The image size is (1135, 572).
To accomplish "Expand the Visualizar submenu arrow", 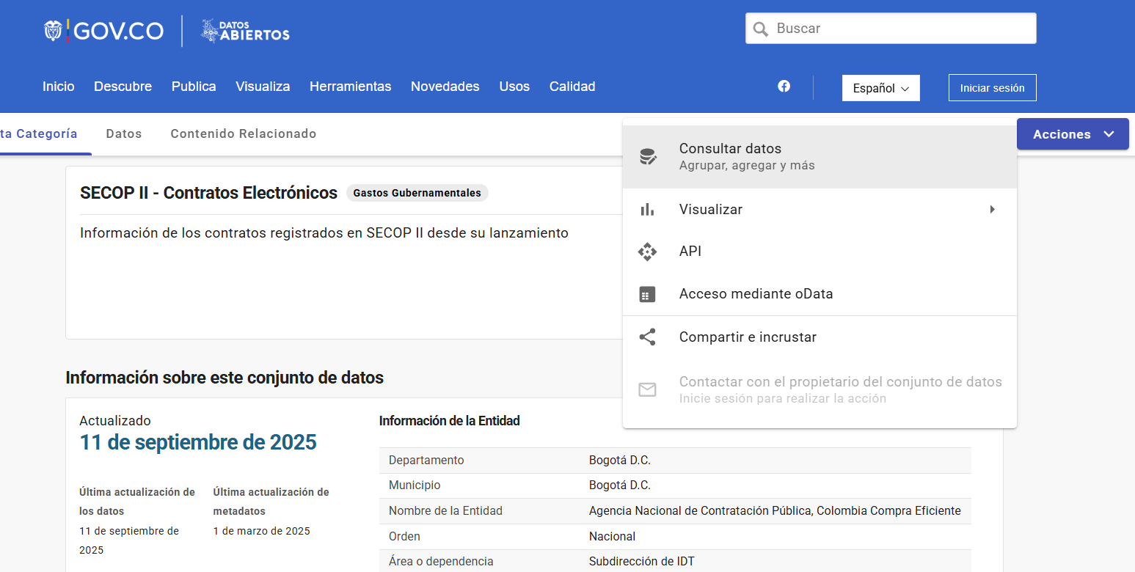I will click(992, 210).
